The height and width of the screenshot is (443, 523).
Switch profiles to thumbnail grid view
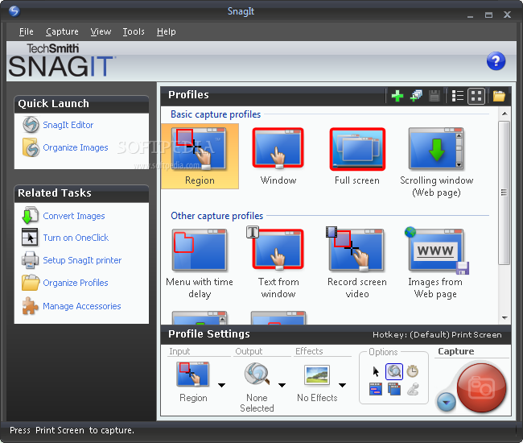point(476,96)
